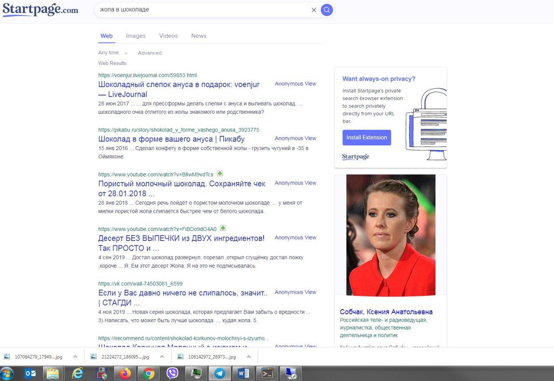Image resolution: width=554 pixels, height=381 pixels.
Task: Click the Startpage.com logo
Action: pyautogui.click(x=40, y=10)
